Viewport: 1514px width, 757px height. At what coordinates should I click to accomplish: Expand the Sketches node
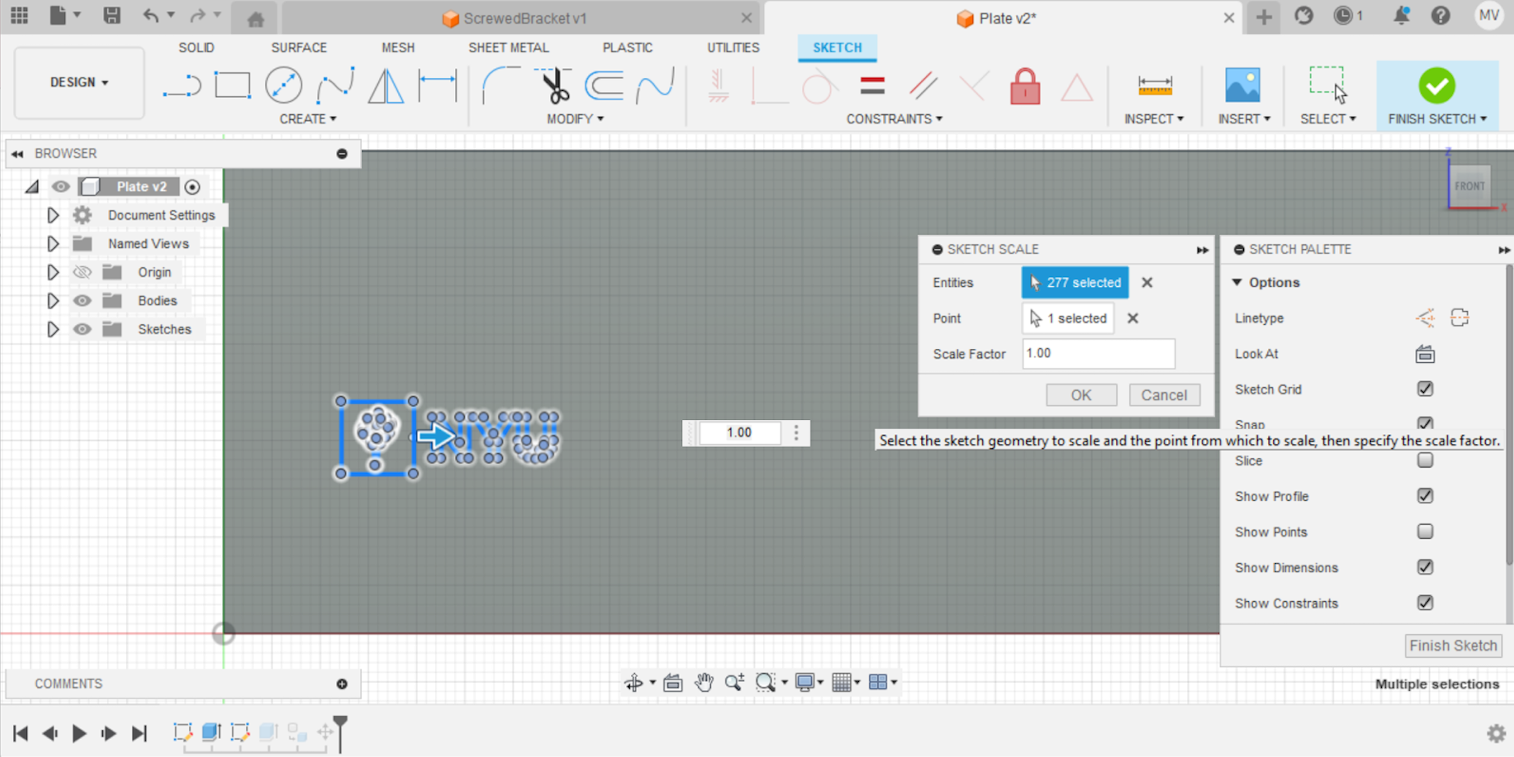(x=53, y=329)
